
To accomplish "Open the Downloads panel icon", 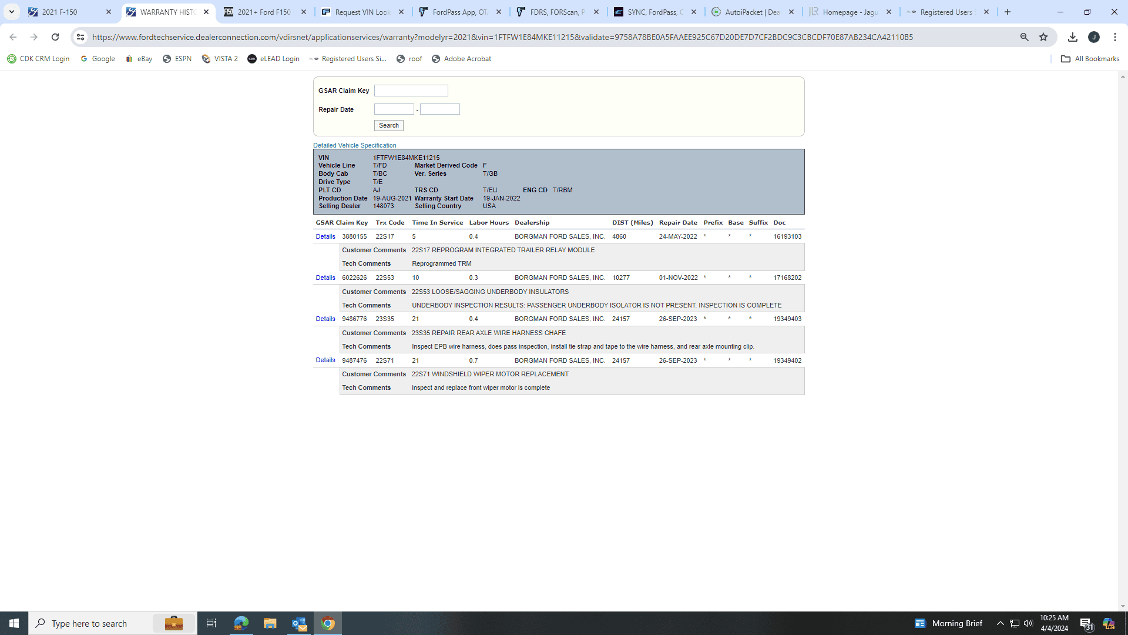I will pyautogui.click(x=1073, y=36).
